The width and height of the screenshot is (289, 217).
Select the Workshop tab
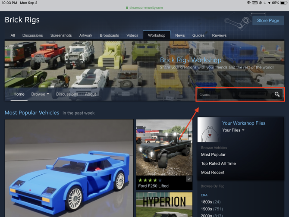point(157,35)
